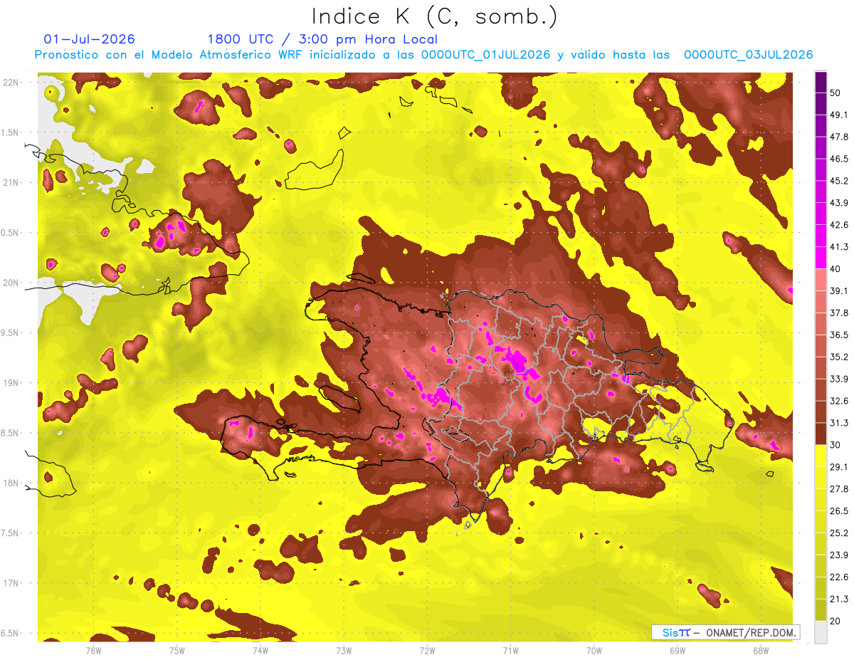Image resolution: width=854 pixels, height=660 pixels.
Task: Click the '72W' longitude label
Action: (427, 651)
